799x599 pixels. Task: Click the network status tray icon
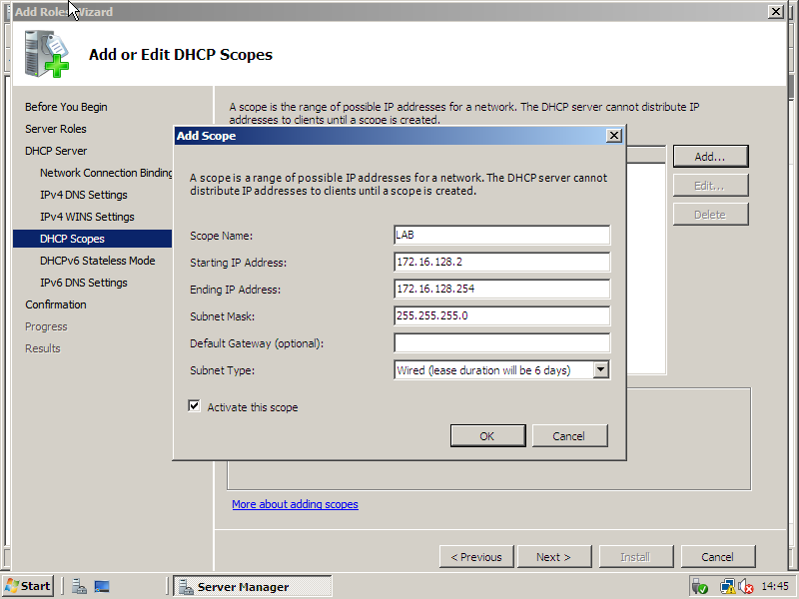coord(727,586)
